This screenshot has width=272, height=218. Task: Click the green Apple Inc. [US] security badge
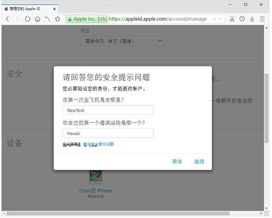[87, 19]
